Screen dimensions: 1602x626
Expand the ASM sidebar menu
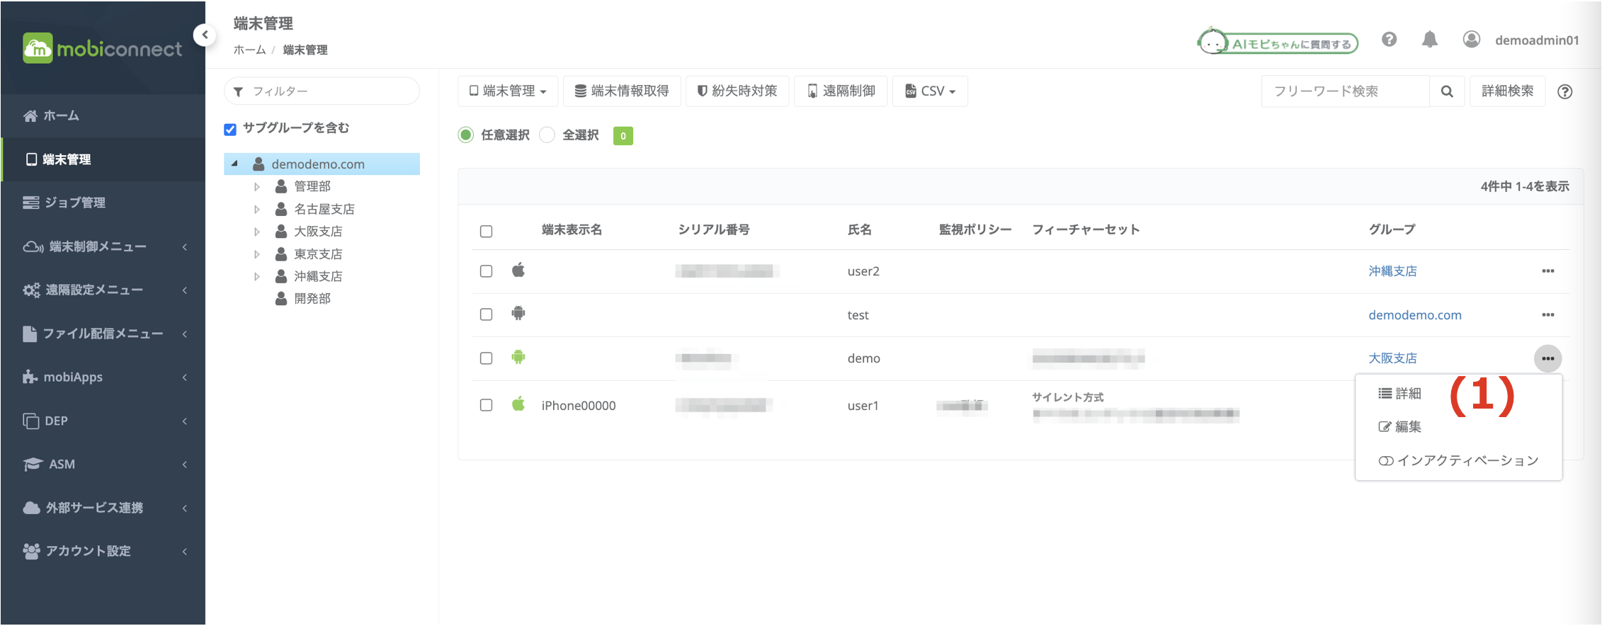pyautogui.click(x=103, y=465)
